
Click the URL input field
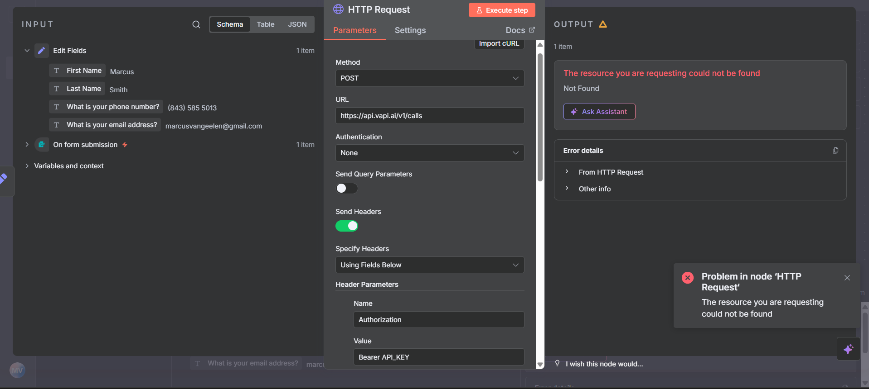[x=430, y=116]
